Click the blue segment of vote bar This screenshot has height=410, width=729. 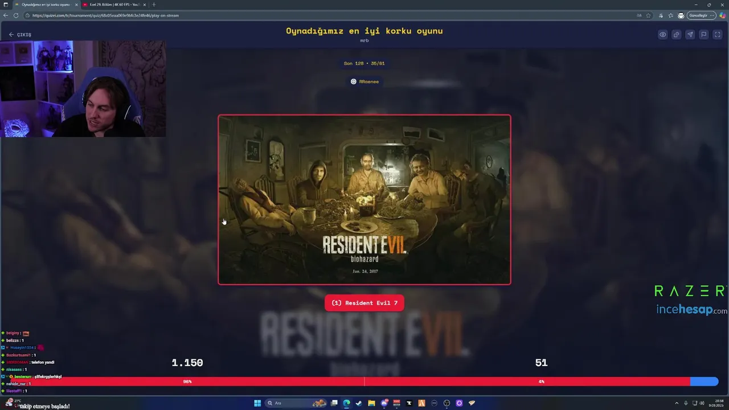click(704, 382)
